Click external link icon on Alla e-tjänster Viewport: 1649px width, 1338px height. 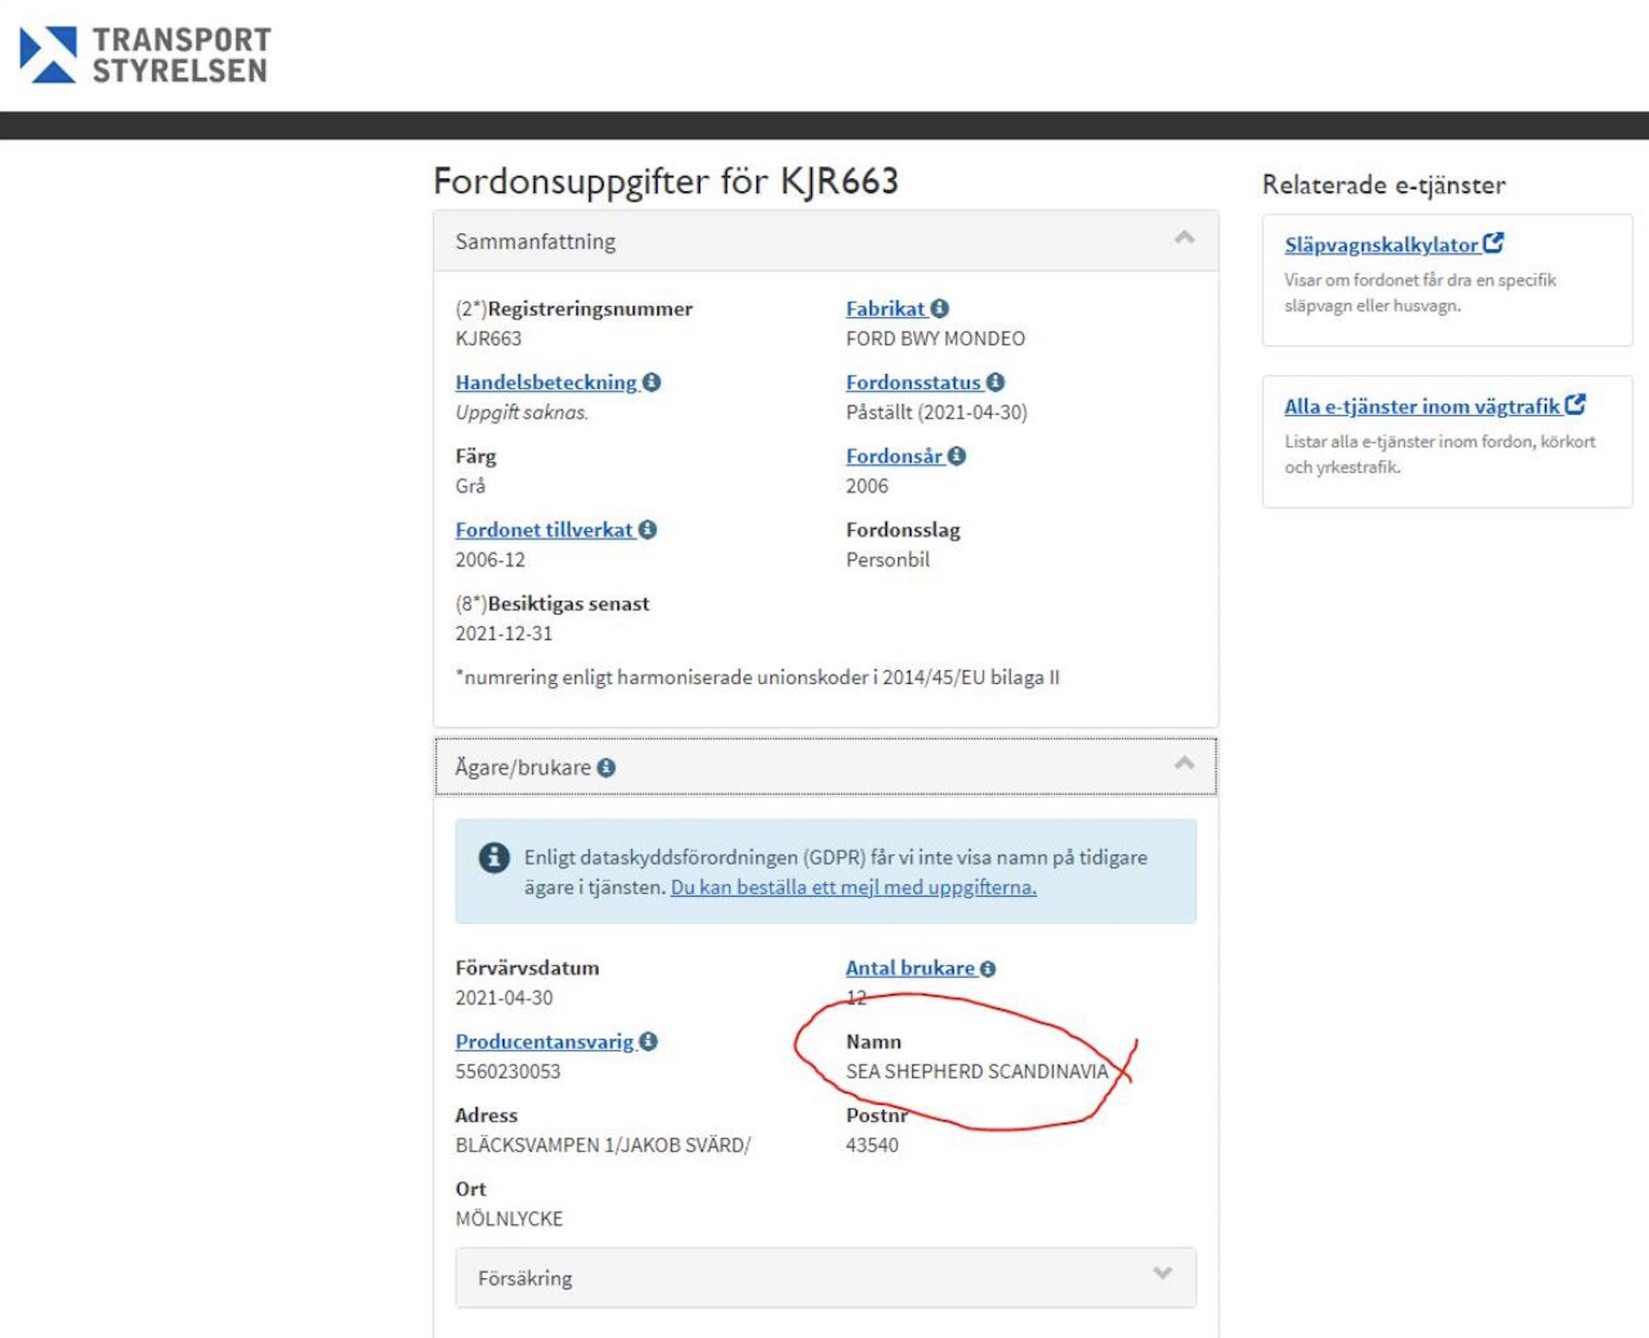[1575, 405]
